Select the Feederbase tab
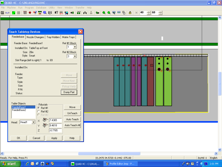Screen dimensions: 222x167 pos(18,37)
